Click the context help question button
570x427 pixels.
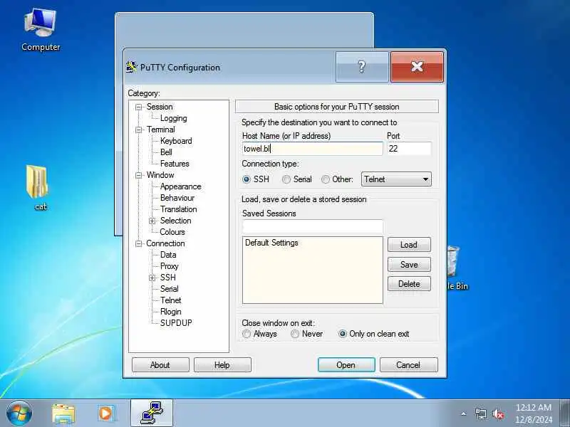click(x=362, y=67)
